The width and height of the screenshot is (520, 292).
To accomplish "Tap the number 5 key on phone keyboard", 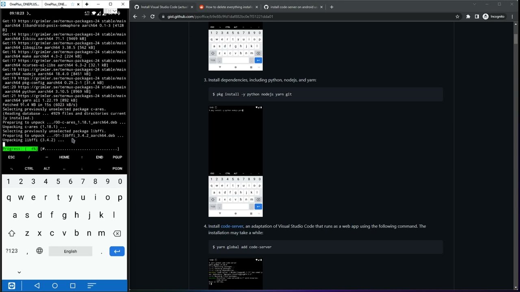I will pyautogui.click(x=58, y=182).
